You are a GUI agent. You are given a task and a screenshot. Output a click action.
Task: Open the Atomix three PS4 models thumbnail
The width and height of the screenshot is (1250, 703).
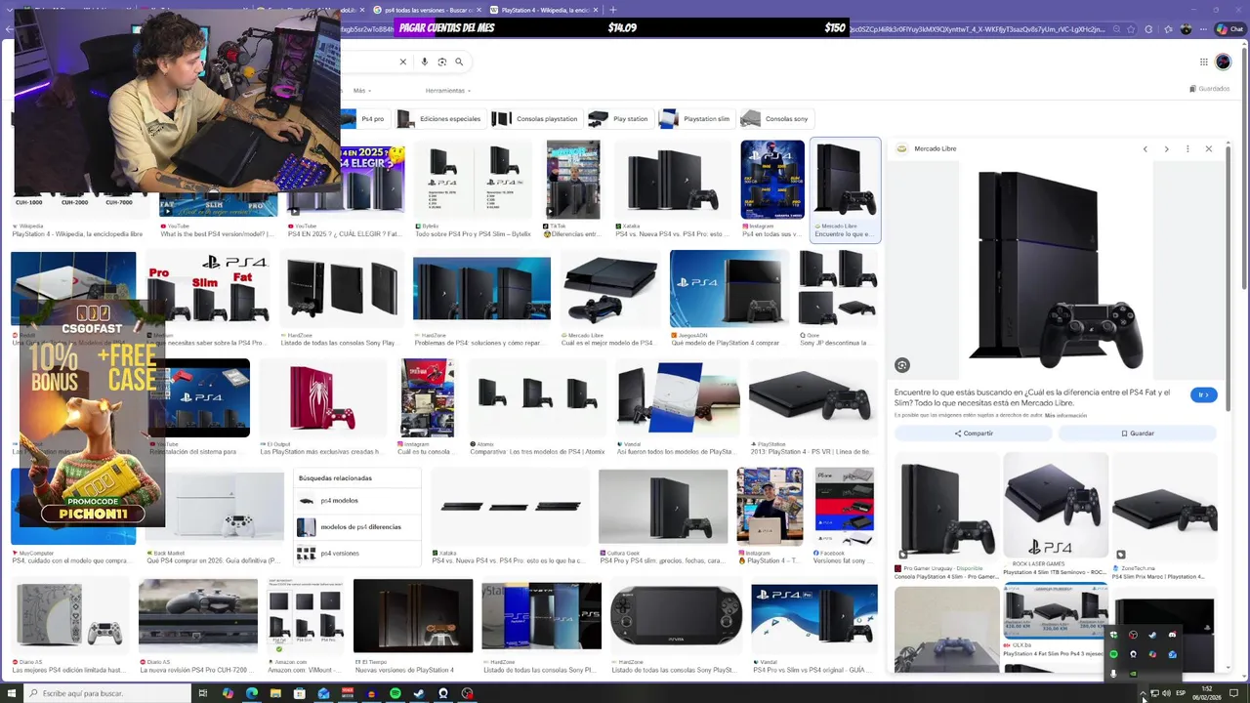point(537,398)
